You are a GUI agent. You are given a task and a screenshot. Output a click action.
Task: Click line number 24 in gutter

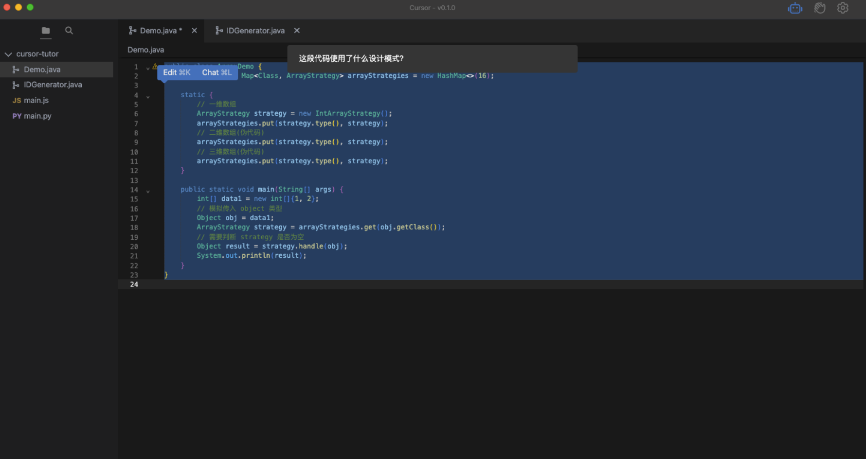pos(134,284)
